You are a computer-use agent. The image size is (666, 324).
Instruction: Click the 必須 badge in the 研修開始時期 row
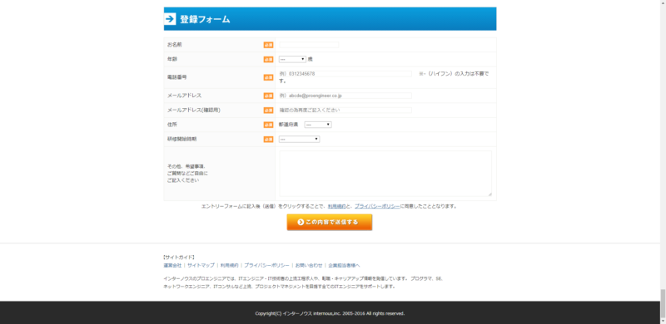pos(268,139)
